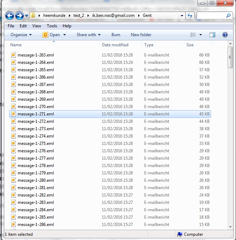Click the Burn button
This screenshot has height=240, width=236.
[116, 35]
